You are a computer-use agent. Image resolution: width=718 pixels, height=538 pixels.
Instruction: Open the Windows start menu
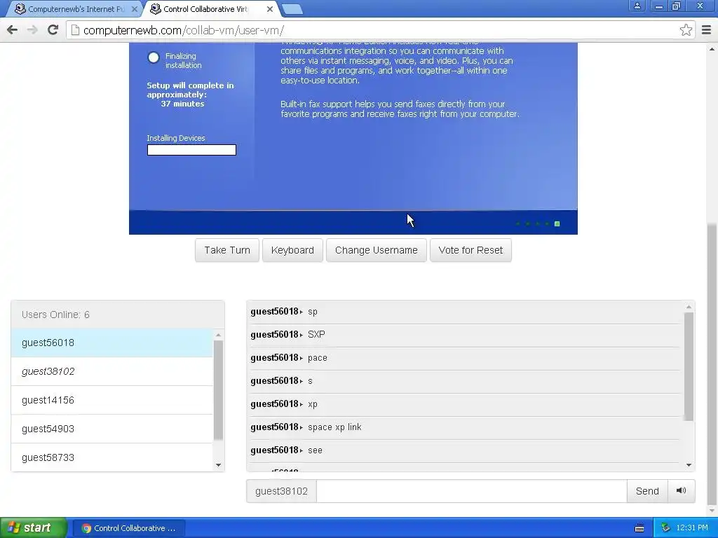(x=34, y=528)
